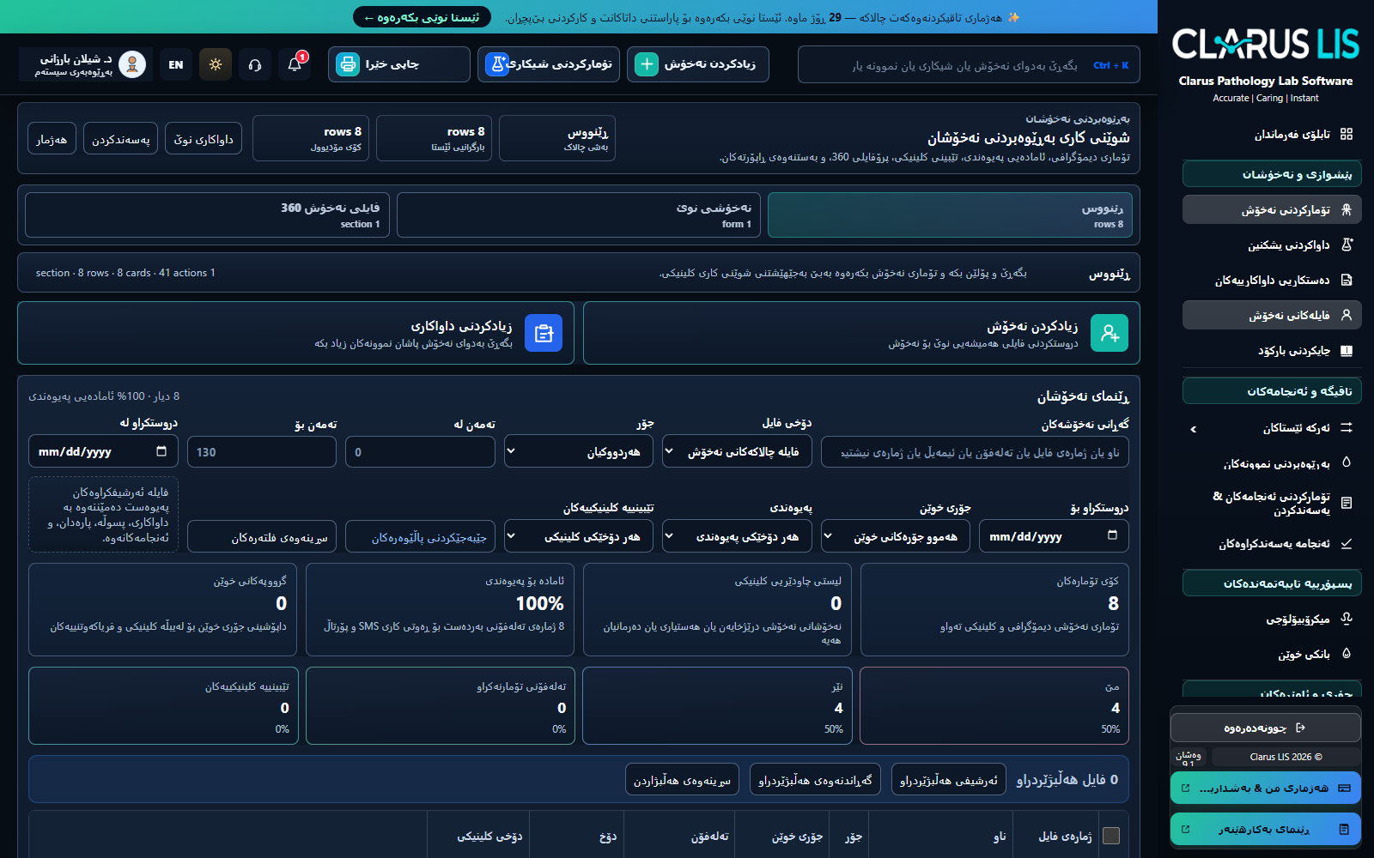Click the flask icon in تۆمارکردنی شیکاری
This screenshot has height=858, width=1374.
(497, 64)
